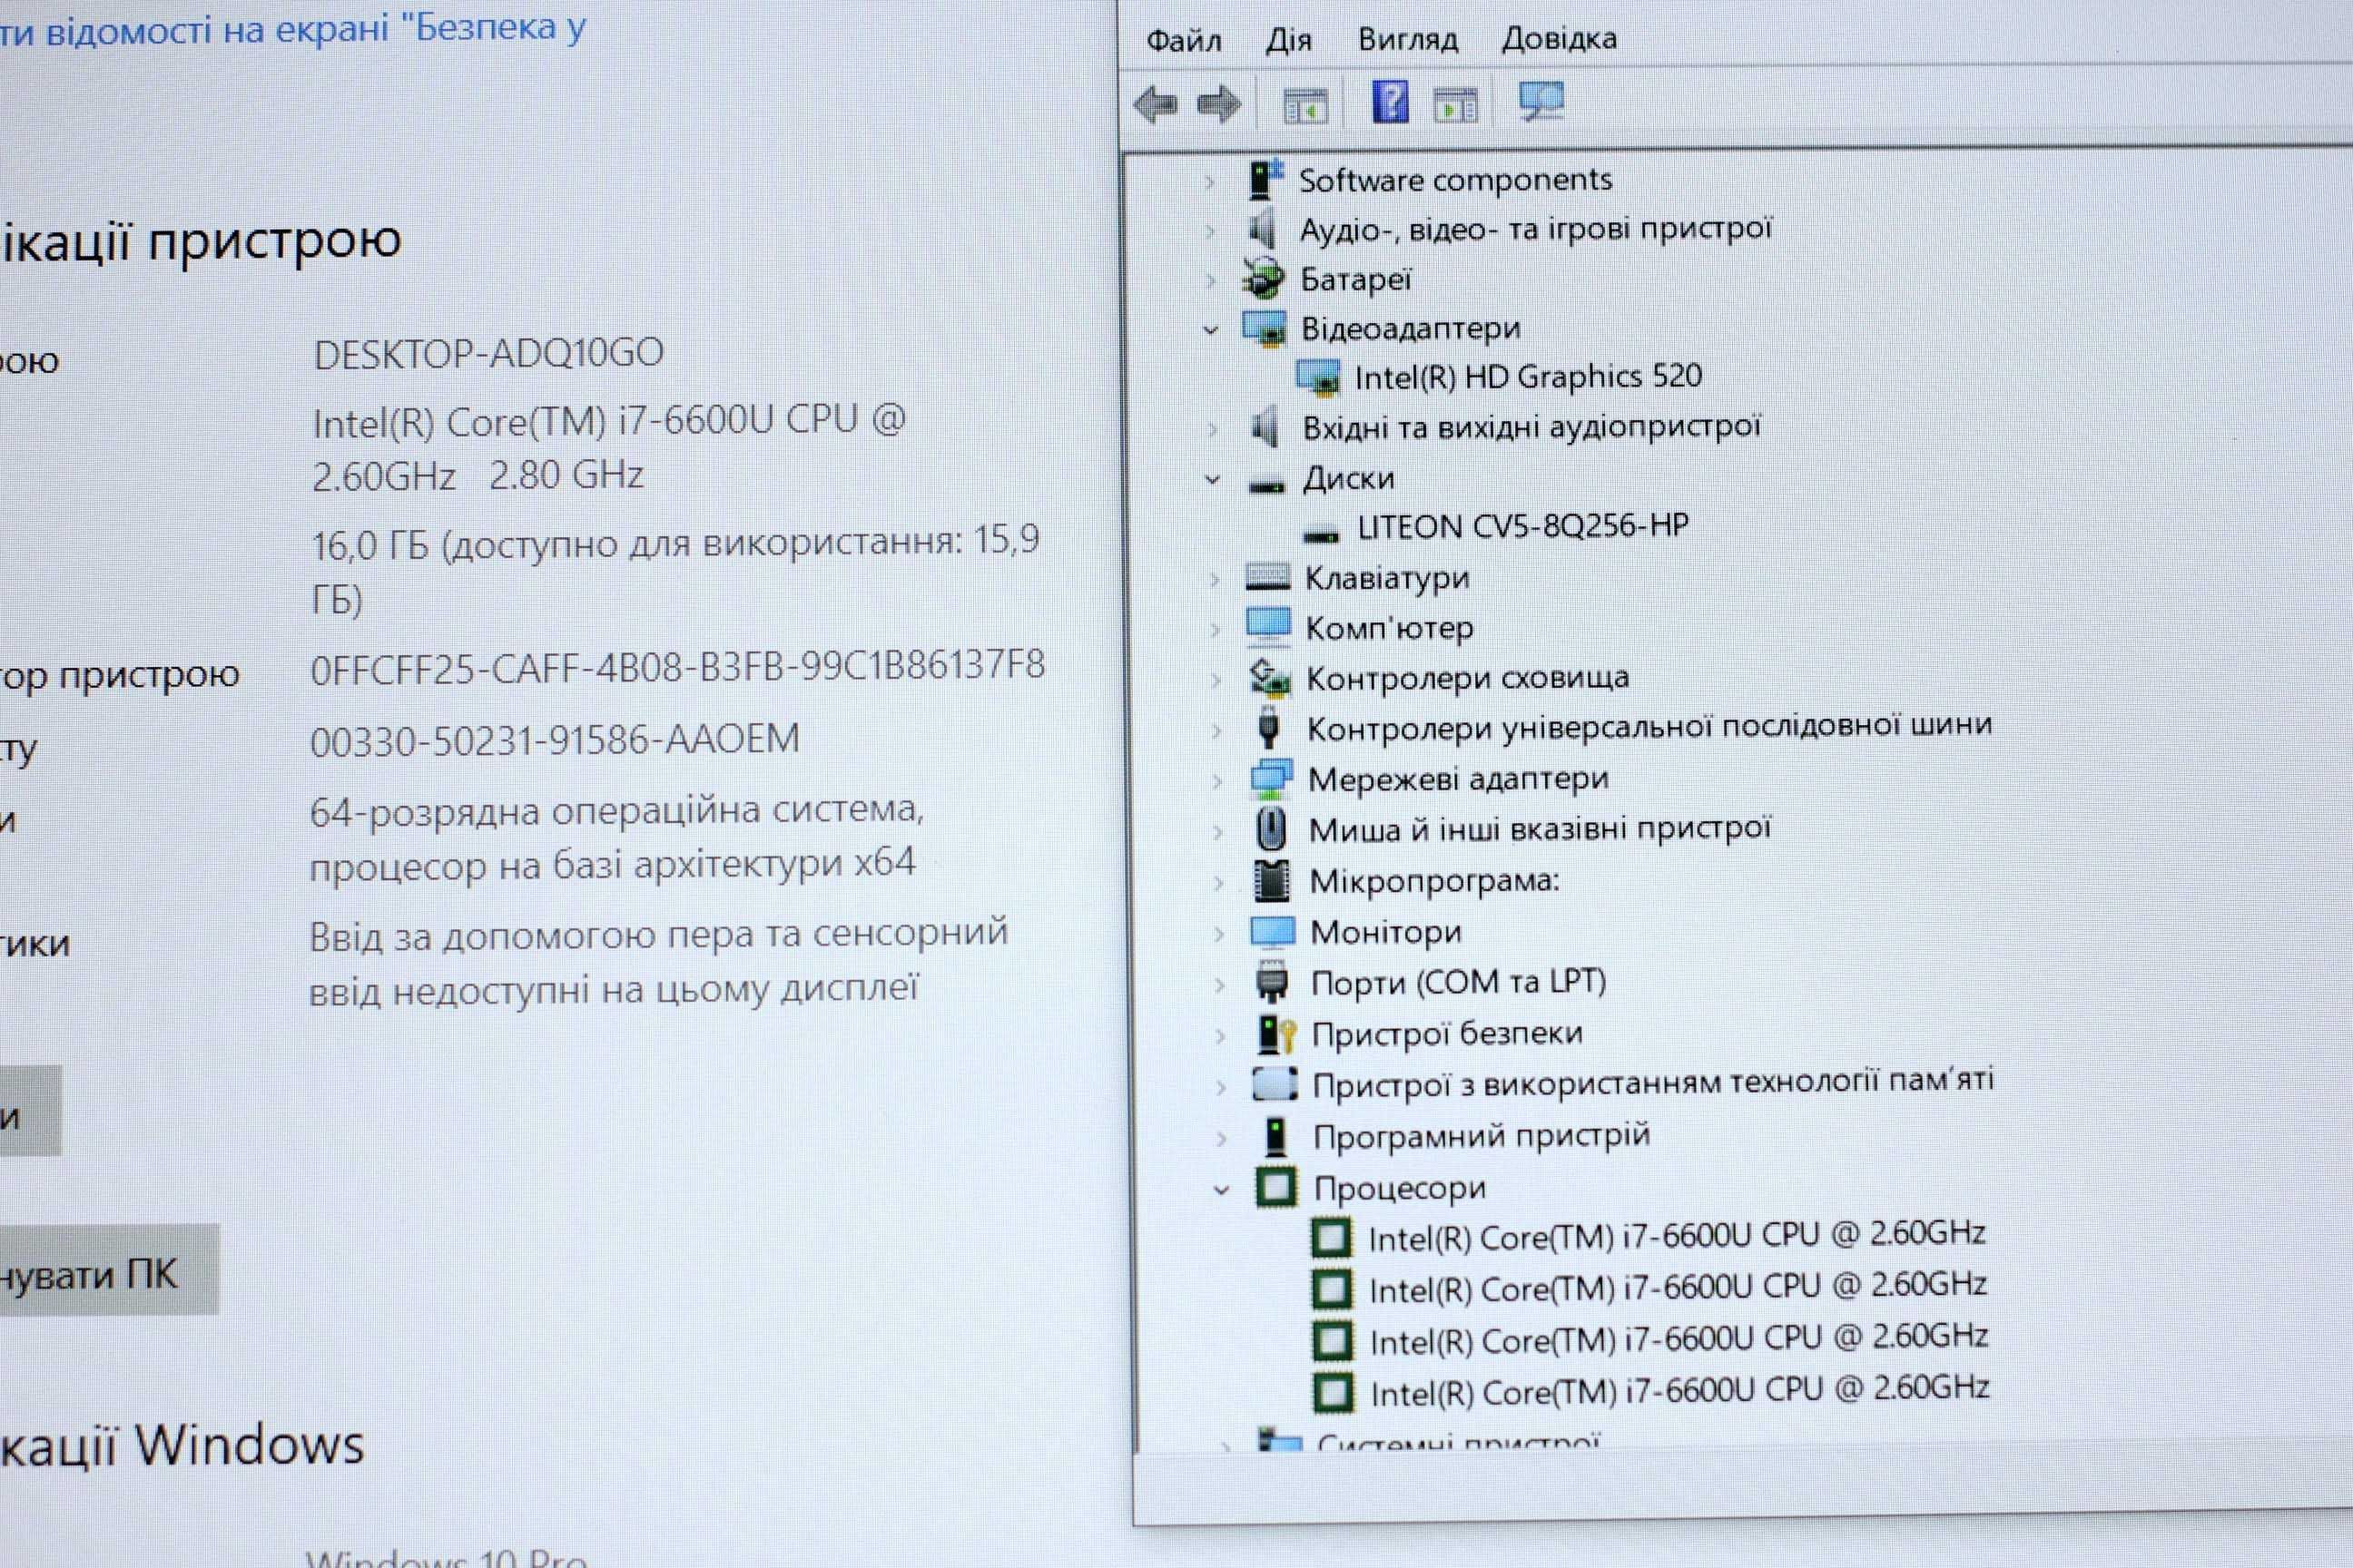Select the Клавіатури keyboard icon
The height and width of the screenshot is (1568, 2353).
point(1267,578)
